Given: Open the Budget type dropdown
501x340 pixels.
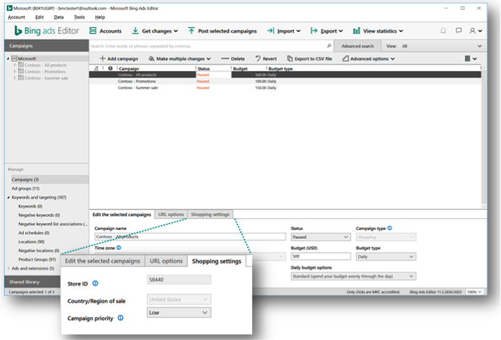Looking at the screenshot, I should (386, 256).
